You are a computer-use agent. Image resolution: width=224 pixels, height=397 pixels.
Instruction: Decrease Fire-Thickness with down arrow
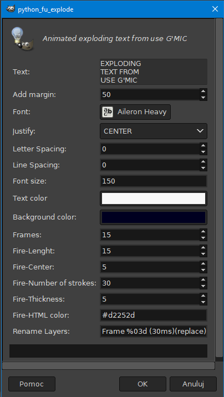[x=203, y=302]
